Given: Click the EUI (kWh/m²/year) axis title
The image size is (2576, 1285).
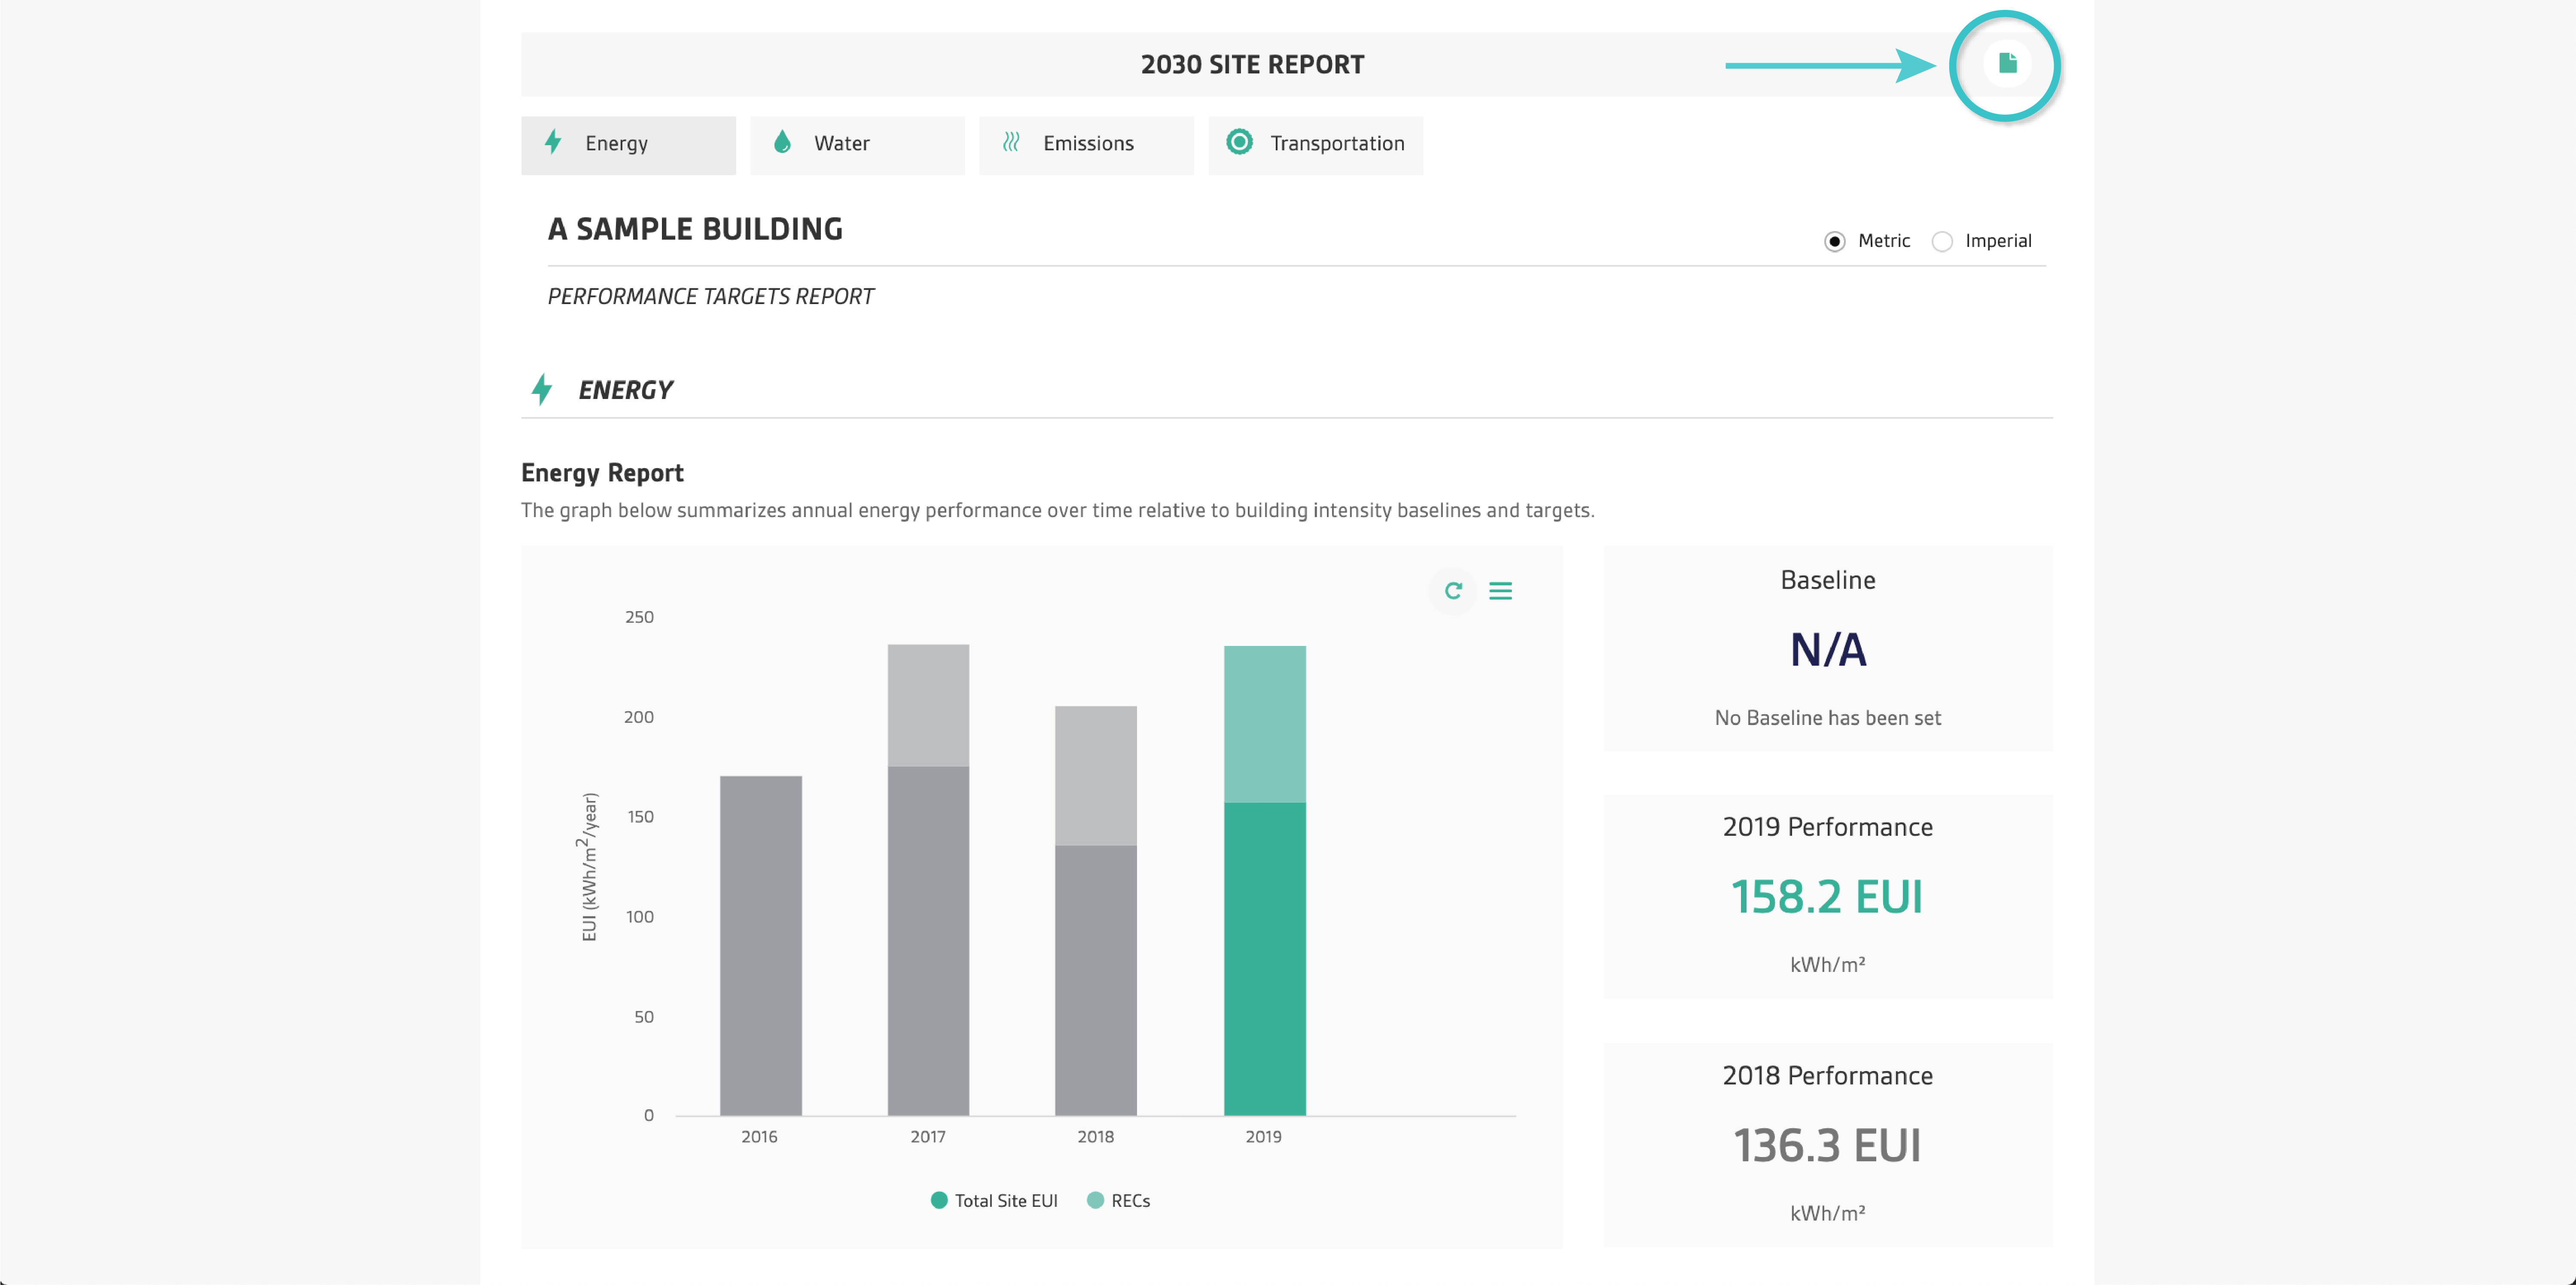Looking at the screenshot, I should coord(589,867).
